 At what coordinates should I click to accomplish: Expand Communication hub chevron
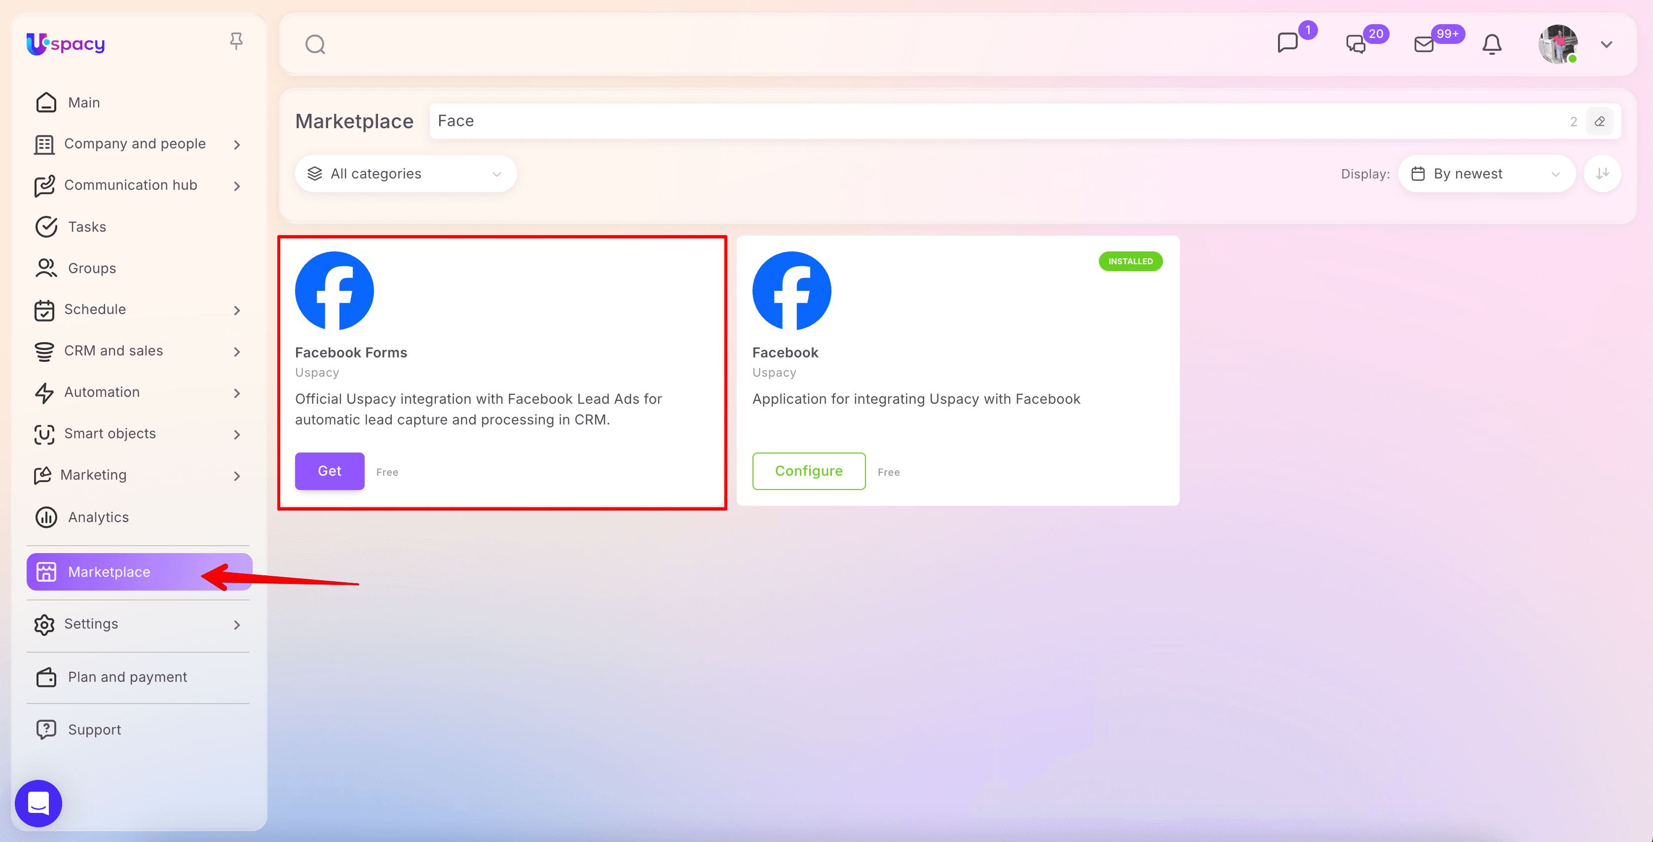click(x=237, y=186)
